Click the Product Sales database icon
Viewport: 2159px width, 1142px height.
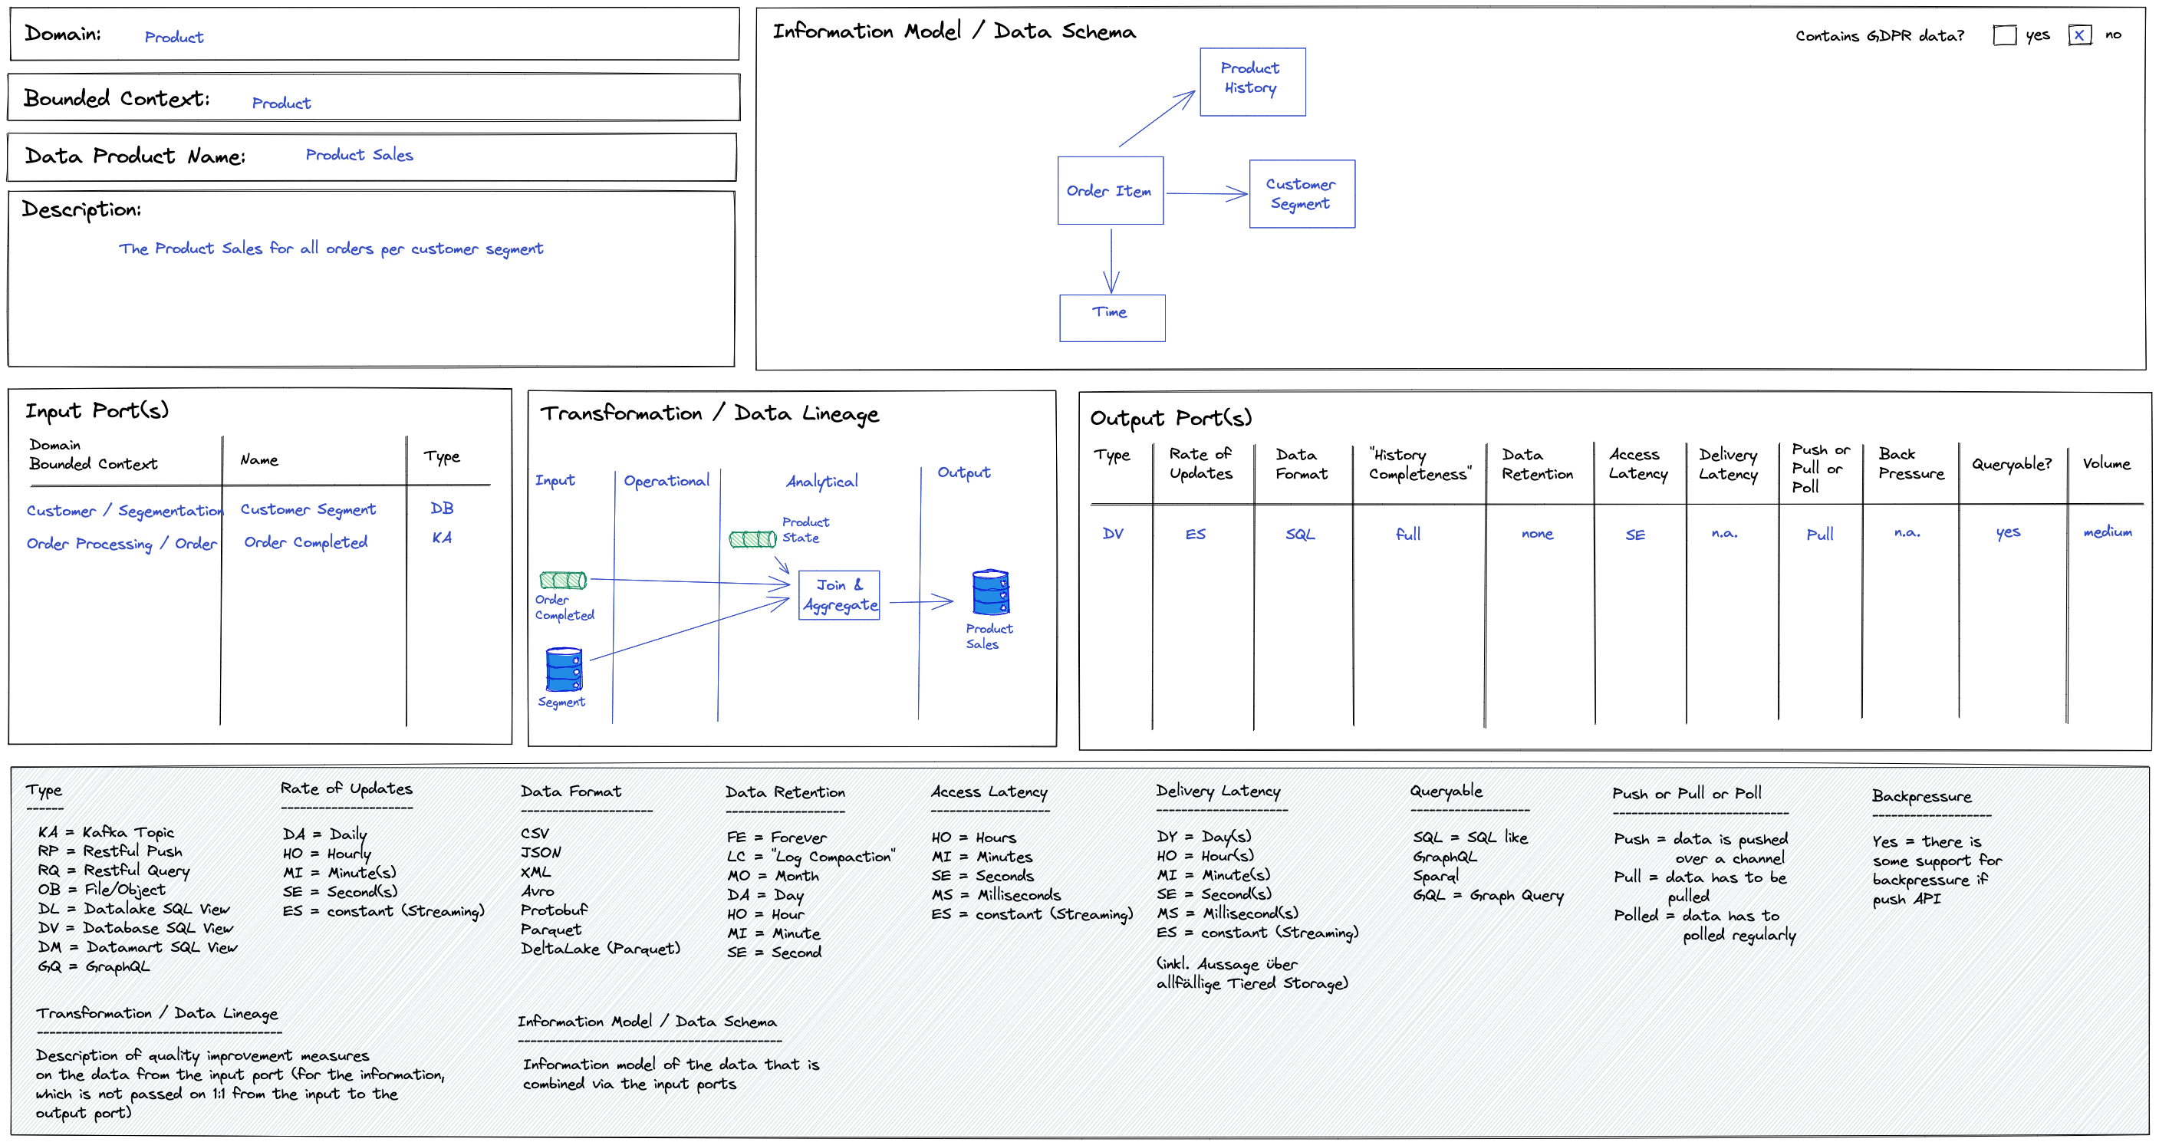click(x=990, y=593)
